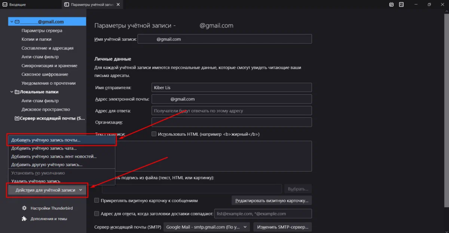Open Дополнения и темы link
449x233 pixels.
(x=49, y=219)
